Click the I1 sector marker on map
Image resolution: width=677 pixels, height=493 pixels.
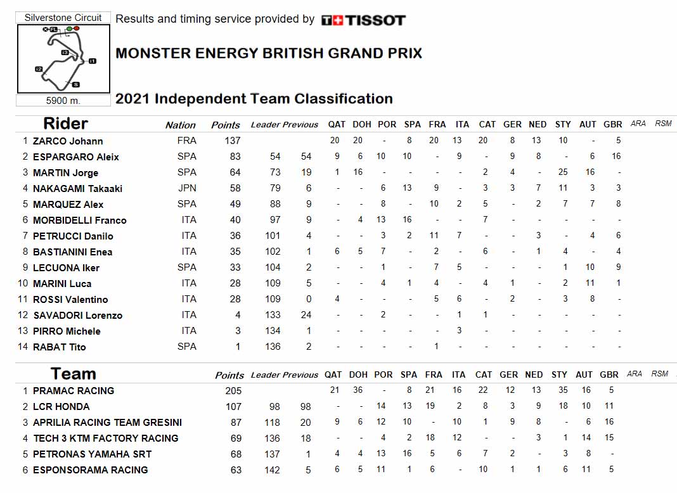click(x=93, y=61)
